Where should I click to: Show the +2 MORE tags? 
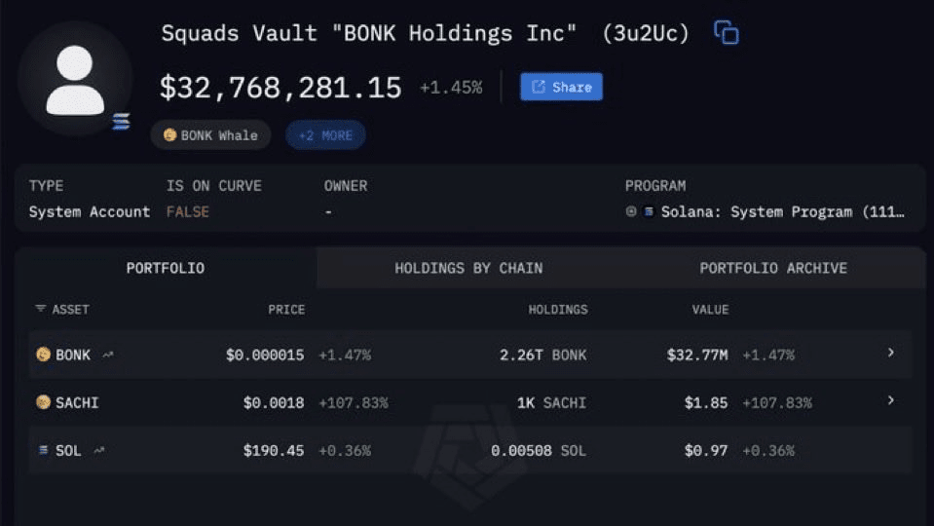point(325,135)
